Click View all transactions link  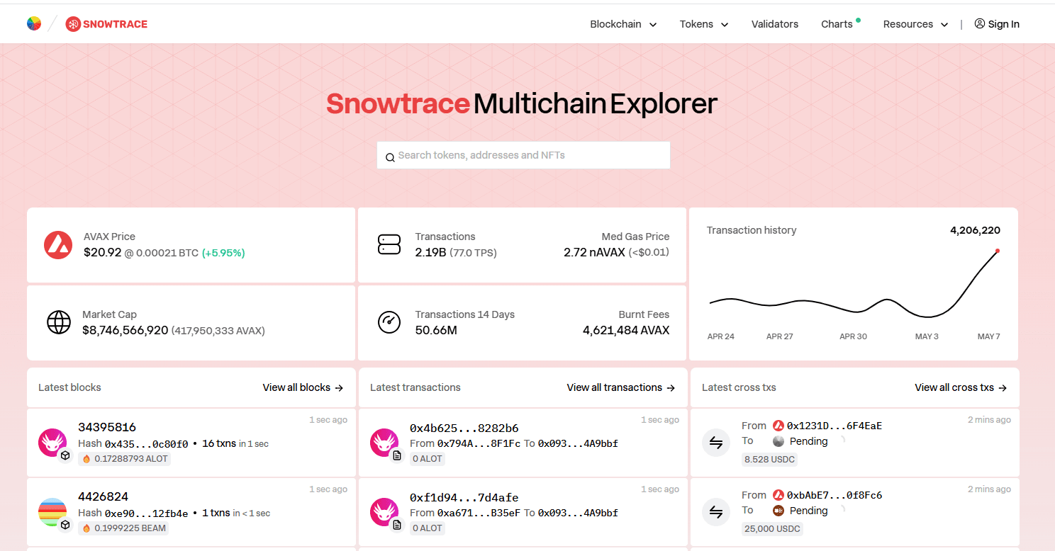[621, 387]
